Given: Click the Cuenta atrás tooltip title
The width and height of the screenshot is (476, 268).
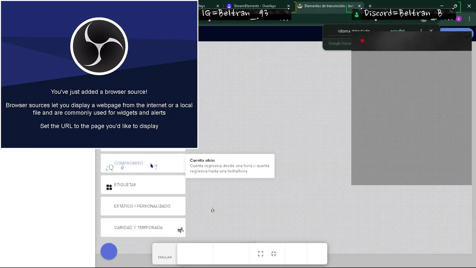Looking at the screenshot, I should [202, 160].
